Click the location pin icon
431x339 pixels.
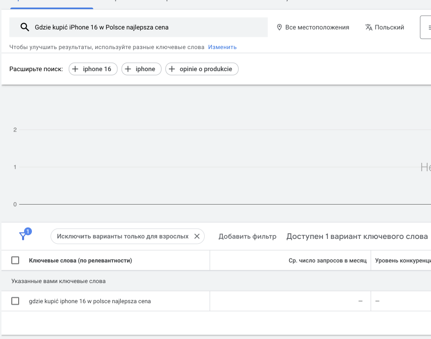coord(279,27)
